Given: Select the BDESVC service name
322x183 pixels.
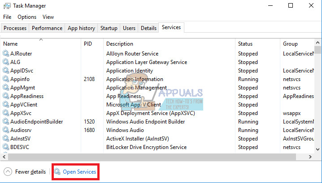Looking at the screenshot, I should click(x=20, y=147).
